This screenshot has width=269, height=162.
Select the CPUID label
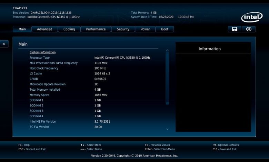coord(34,79)
